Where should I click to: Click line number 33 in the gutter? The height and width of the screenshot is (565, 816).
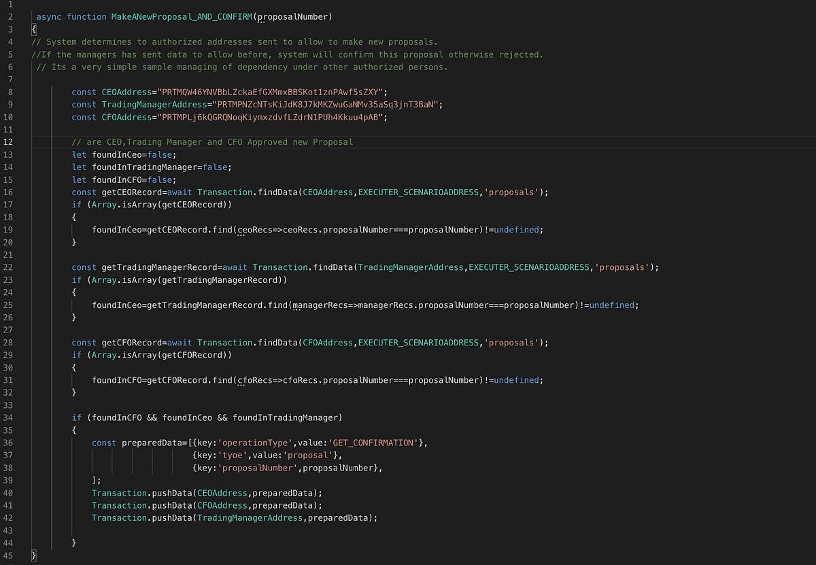coord(9,405)
